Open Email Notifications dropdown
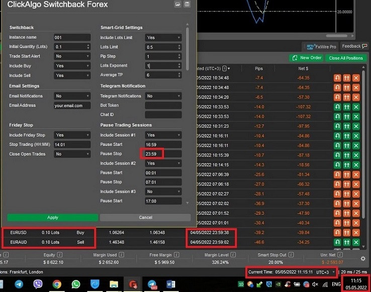Image resolution: width=371 pixels, height=292 pixels. click(x=72, y=96)
